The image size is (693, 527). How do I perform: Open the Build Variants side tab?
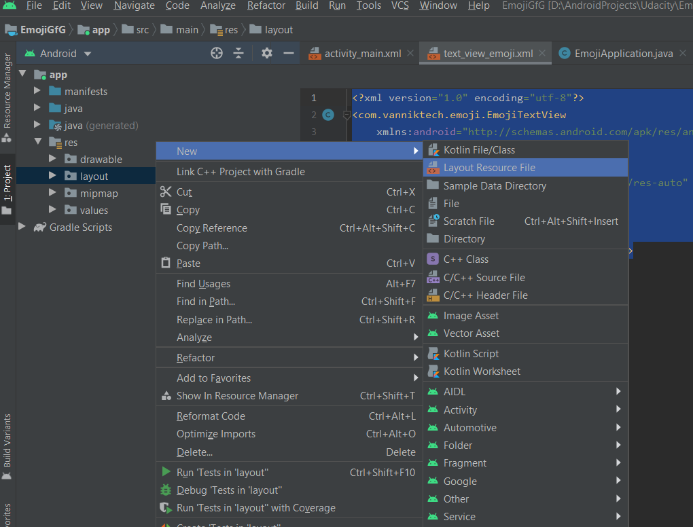[x=7, y=446]
